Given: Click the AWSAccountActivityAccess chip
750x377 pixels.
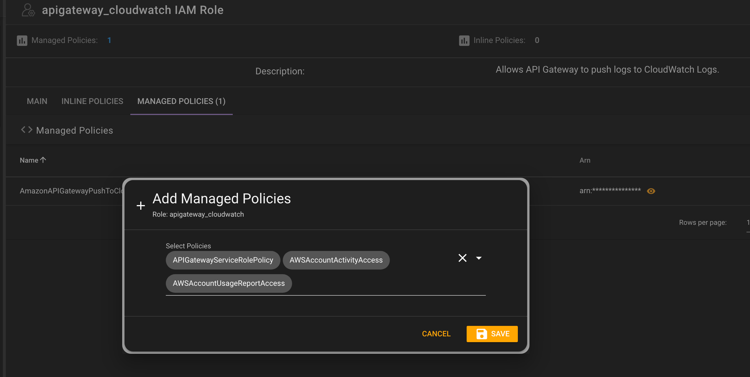Looking at the screenshot, I should [x=336, y=260].
